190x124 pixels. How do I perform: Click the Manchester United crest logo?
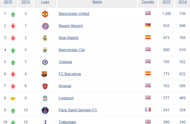(45, 14)
